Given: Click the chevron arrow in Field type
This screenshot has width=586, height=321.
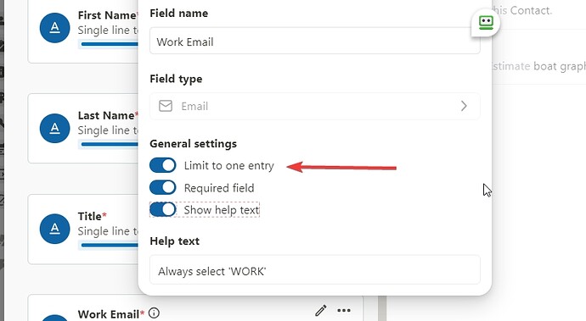Looking at the screenshot, I should click(464, 106).
